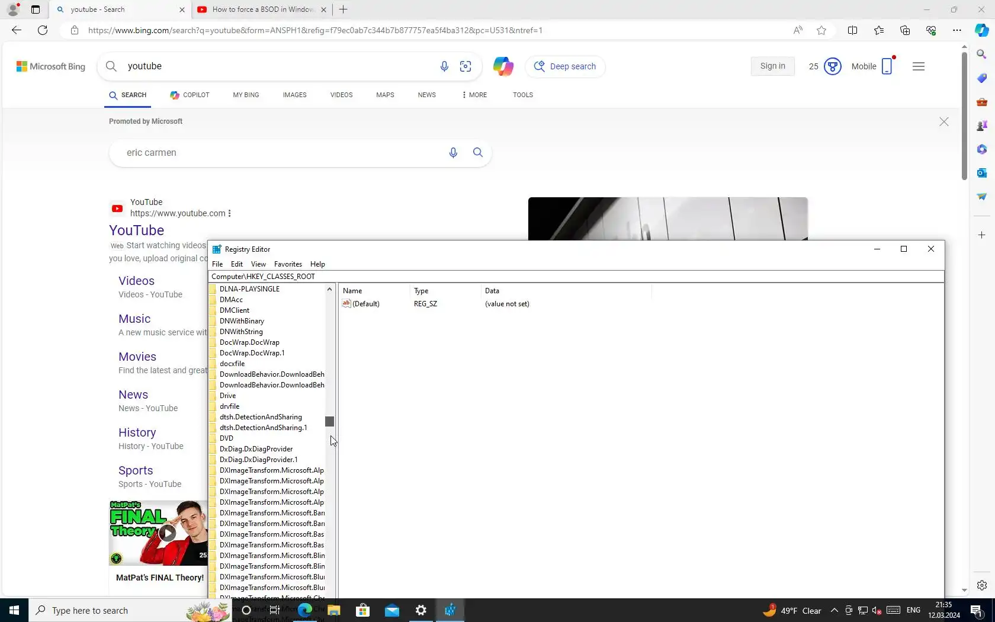
Task: Switch to the Maps tab on Bing
Action: (385, 95)
